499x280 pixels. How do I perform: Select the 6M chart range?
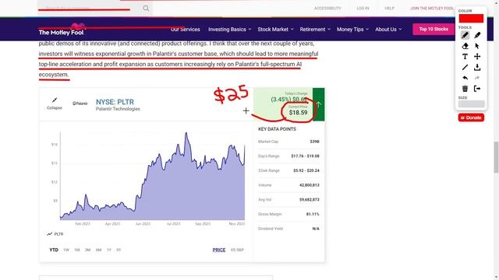[99, 250]
